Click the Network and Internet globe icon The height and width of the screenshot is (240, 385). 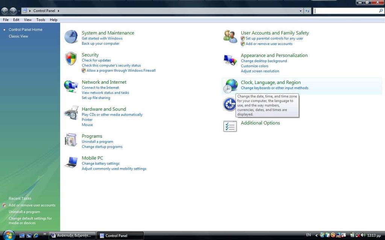(x=71, y=86)
